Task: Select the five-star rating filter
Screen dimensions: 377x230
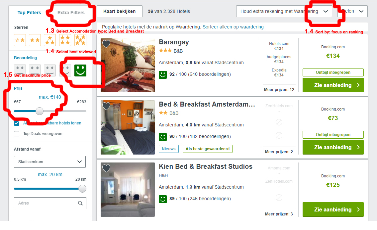Action: 80,40
